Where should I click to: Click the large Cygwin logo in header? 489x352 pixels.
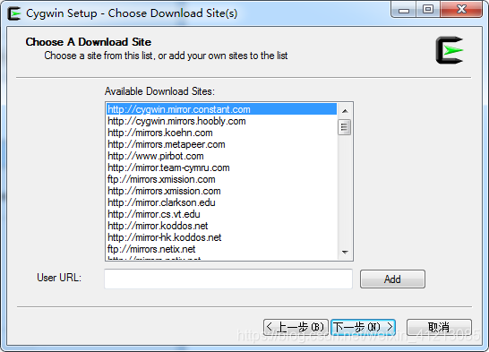click(450, 50)
